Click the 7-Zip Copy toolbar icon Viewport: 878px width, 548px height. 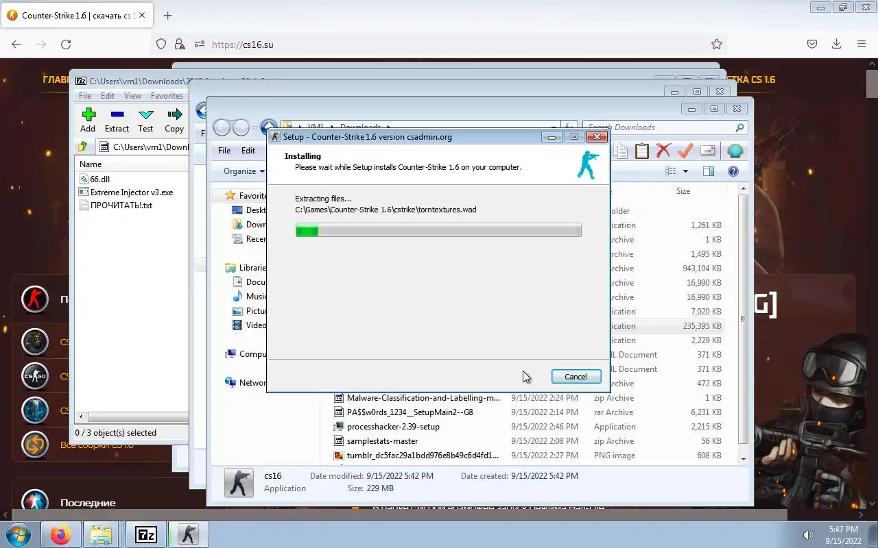174,114
